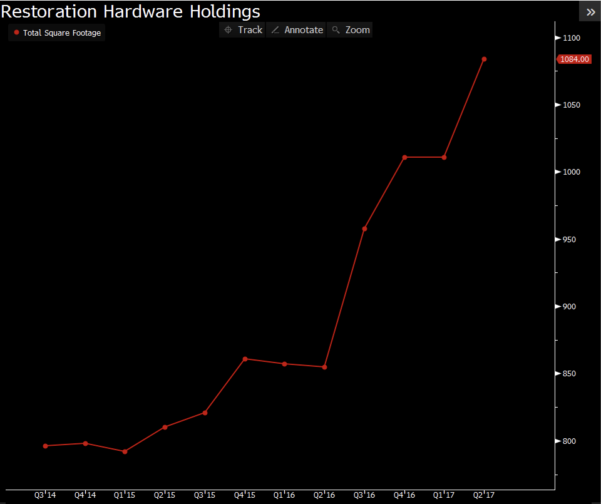Select the Q2'15 data point
The image size is (601, 504).
[x=165, y=427]
